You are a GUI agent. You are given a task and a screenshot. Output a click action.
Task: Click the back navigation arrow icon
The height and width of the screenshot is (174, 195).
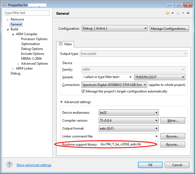click(168, 13)
